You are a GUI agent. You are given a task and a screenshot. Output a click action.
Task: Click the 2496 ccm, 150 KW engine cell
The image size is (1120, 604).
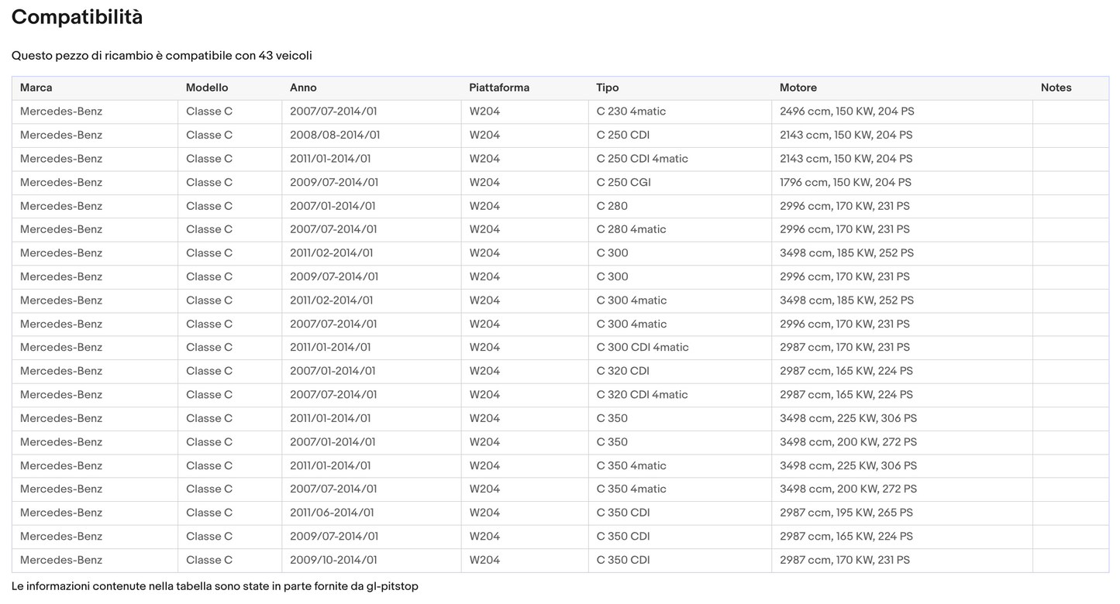tap(847, 112)
